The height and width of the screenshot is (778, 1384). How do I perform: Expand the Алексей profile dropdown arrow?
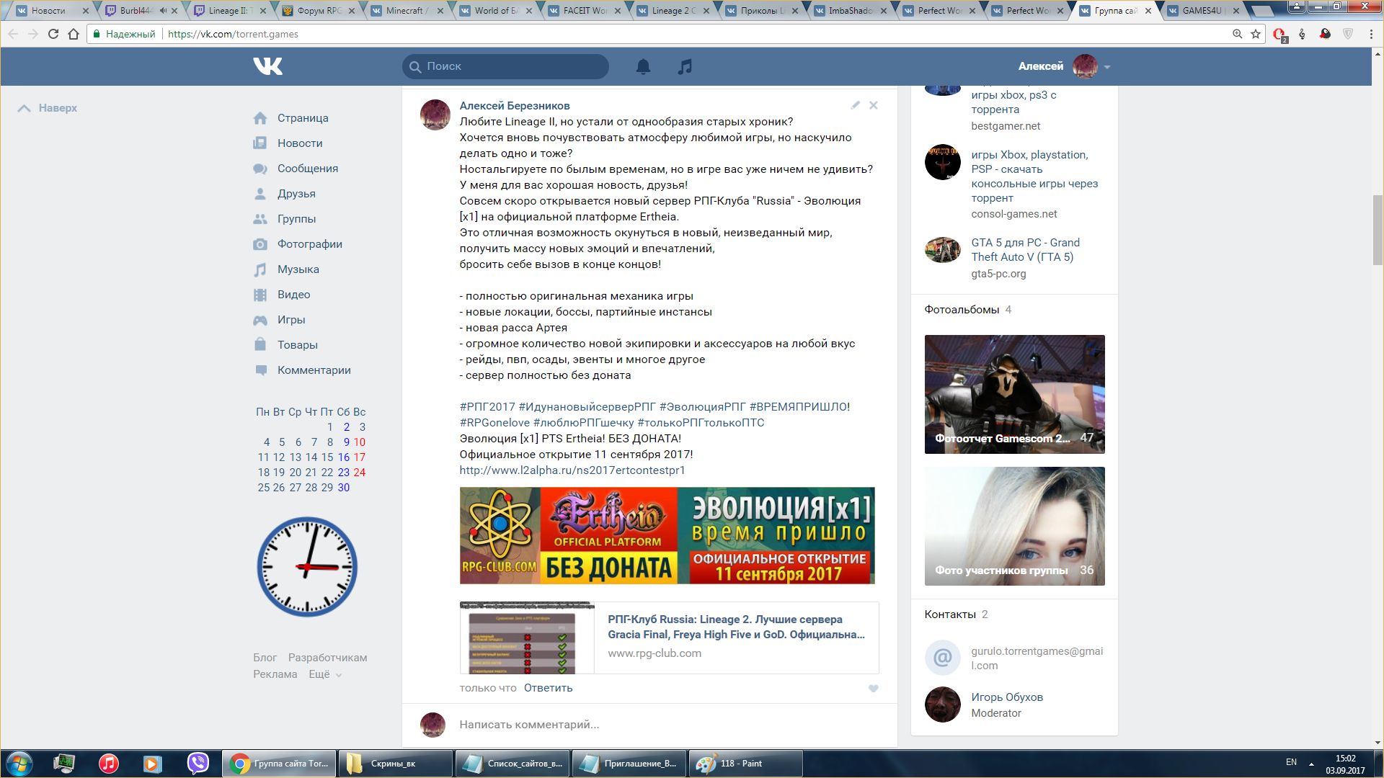coord(1107,67)
